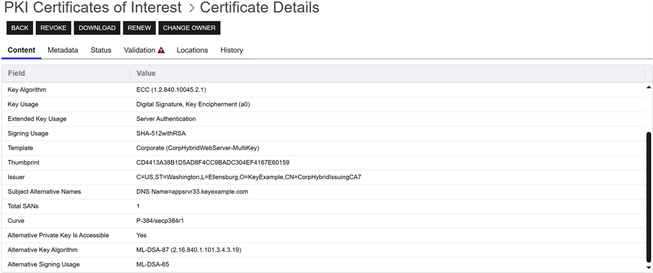Open the CHANGE OWNER dialog
Viewport: 653px width, 273px height.
click(189, 28)
